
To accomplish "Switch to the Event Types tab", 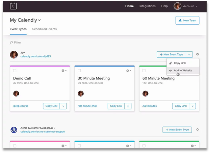I will tap(18, 29).
